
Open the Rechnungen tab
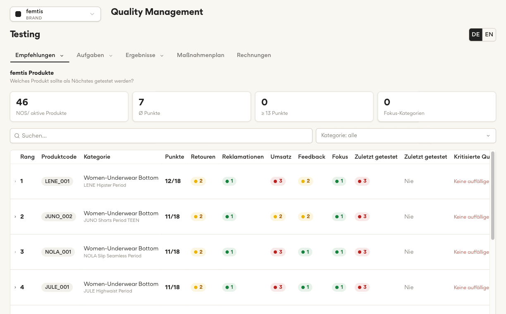point(254,55)
